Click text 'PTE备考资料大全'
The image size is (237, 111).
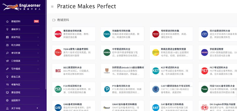coord(121,86)
